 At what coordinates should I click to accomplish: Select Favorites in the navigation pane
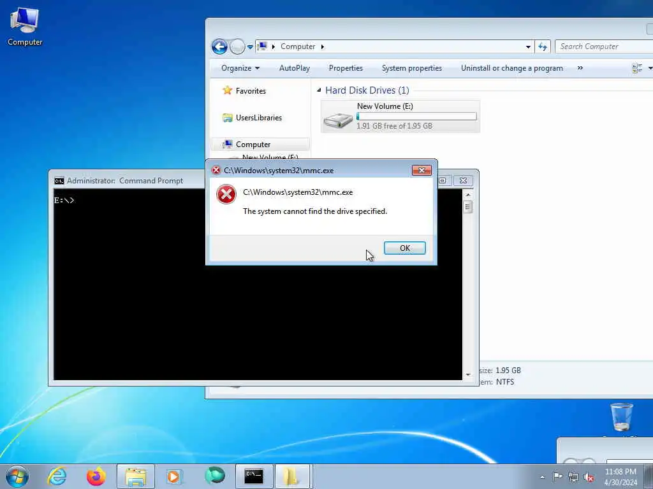click(x=250, y=90)
